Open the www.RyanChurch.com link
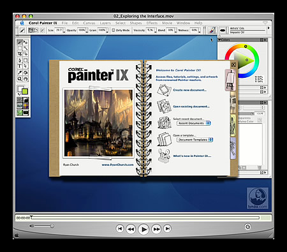287x252 pixels. (117, 165)
